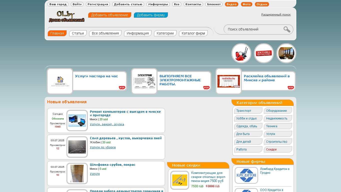Open the Категории tab
This screenshot has height=192, width=341.
165,33
